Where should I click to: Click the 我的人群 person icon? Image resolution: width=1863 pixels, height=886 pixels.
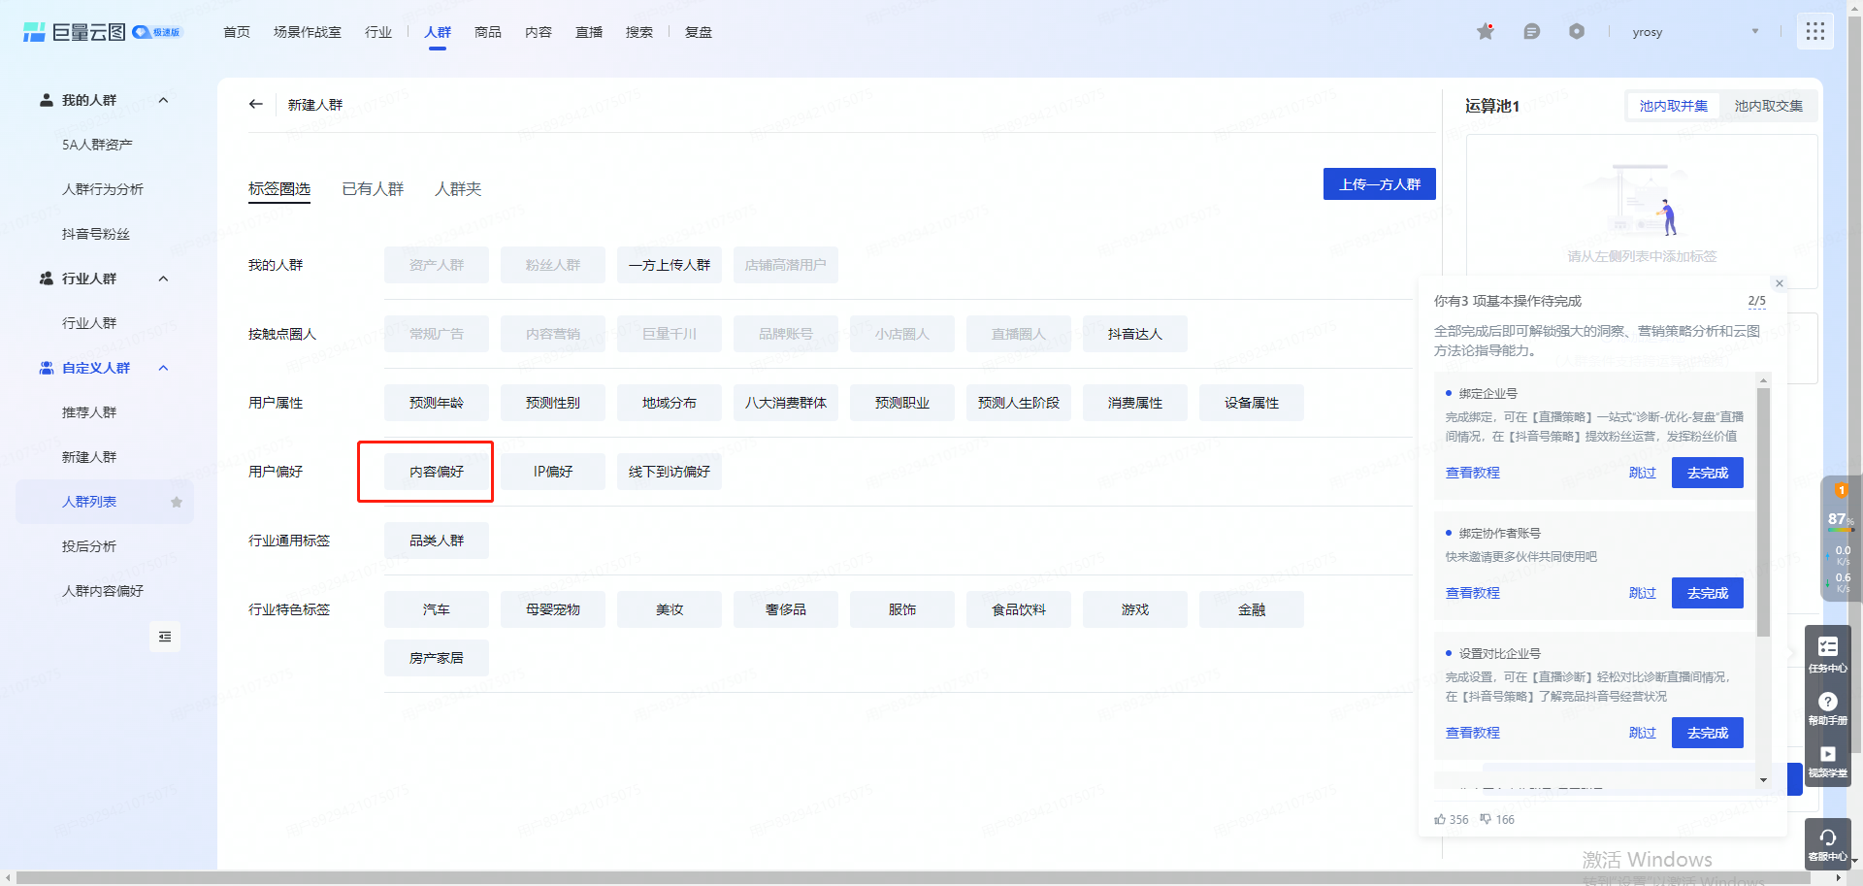pyautogui.click(x=46, y=100)
